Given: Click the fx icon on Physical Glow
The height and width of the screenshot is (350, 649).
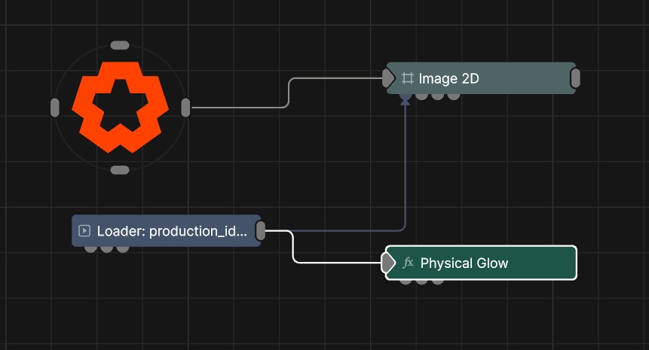Looking at the screenshot, I should click(x=409, y=263).
